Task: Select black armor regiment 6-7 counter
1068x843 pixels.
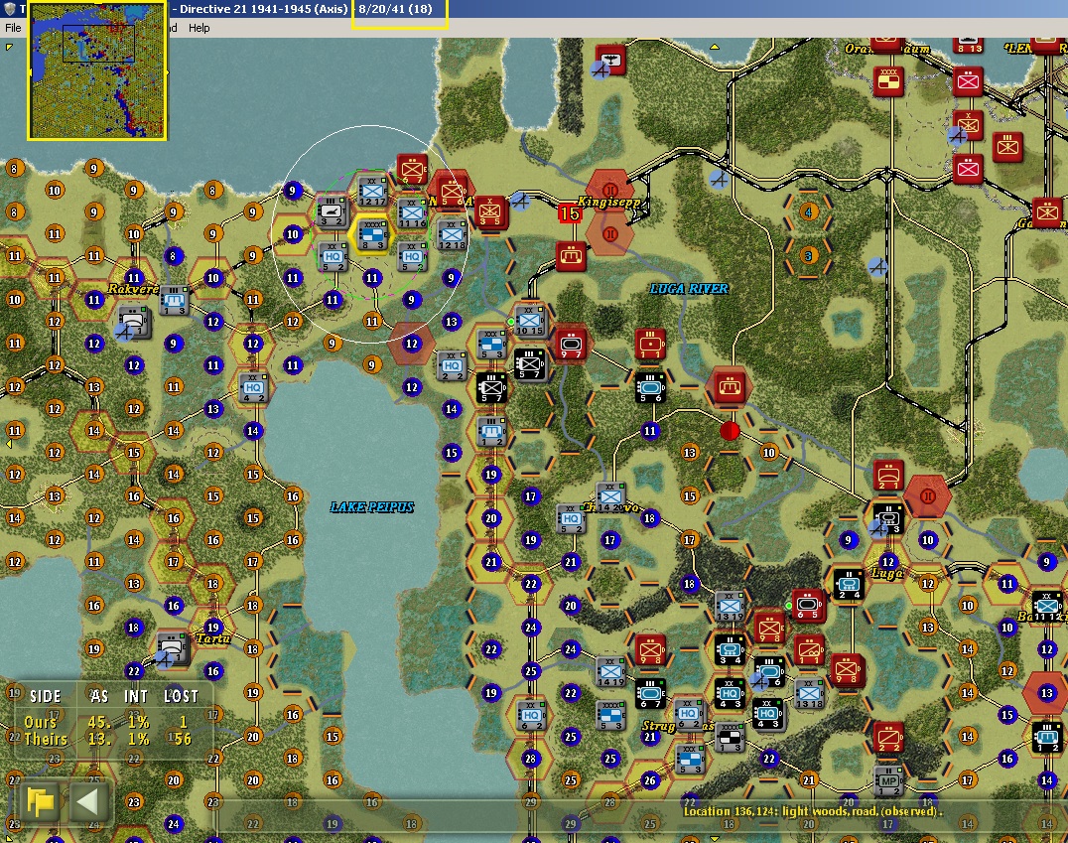Action: click(650, 694)
